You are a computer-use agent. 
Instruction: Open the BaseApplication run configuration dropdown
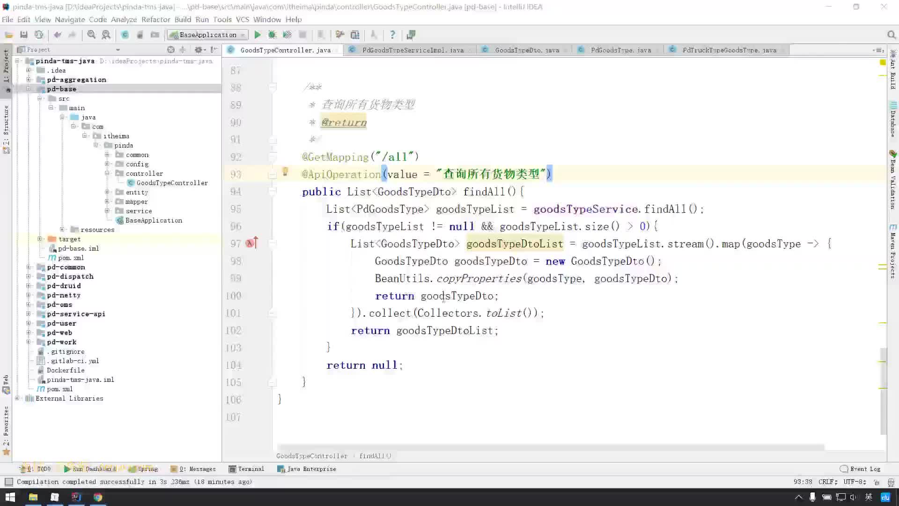click(207, 35)
